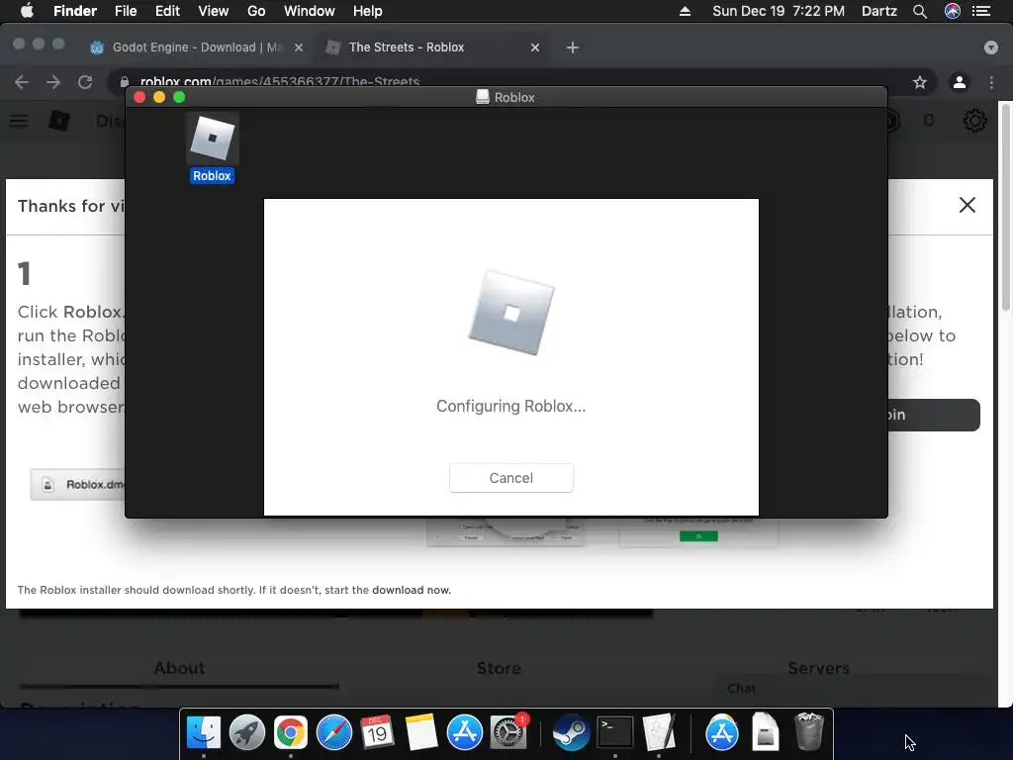Open the Finder menu
This screenshot has width=1013, height=760.
75,11
